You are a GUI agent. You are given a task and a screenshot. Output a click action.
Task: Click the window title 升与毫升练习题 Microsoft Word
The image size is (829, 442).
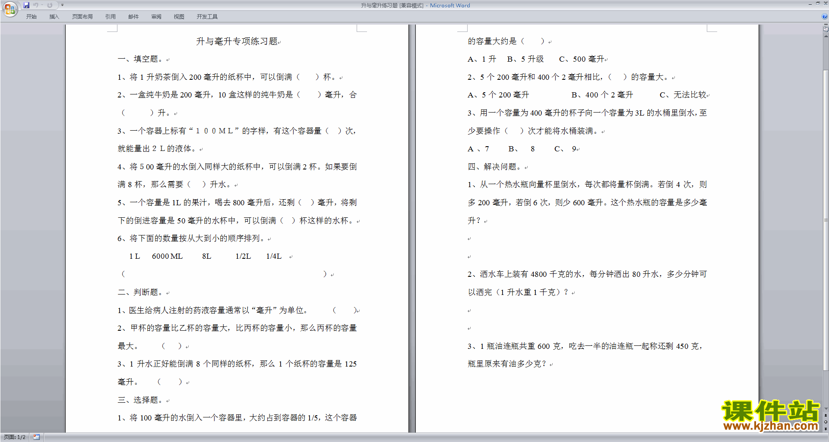(415, 5)
